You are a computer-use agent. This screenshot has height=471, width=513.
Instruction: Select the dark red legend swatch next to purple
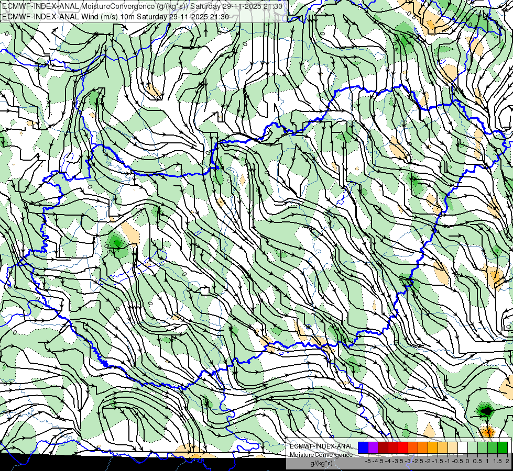pyautogui.click(x=383, y=447)
